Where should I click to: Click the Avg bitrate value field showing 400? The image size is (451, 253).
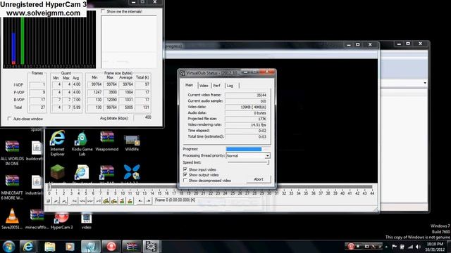tap(142, 117)
